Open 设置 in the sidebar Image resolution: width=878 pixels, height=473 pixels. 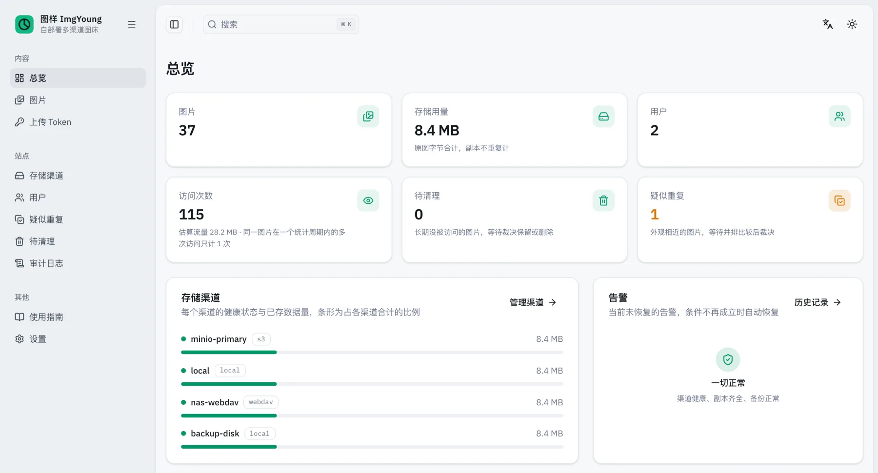[78, 339]
